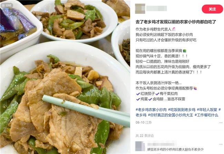
Task: Click the 08-10 江苏 date location text
Action: [143, 123]
